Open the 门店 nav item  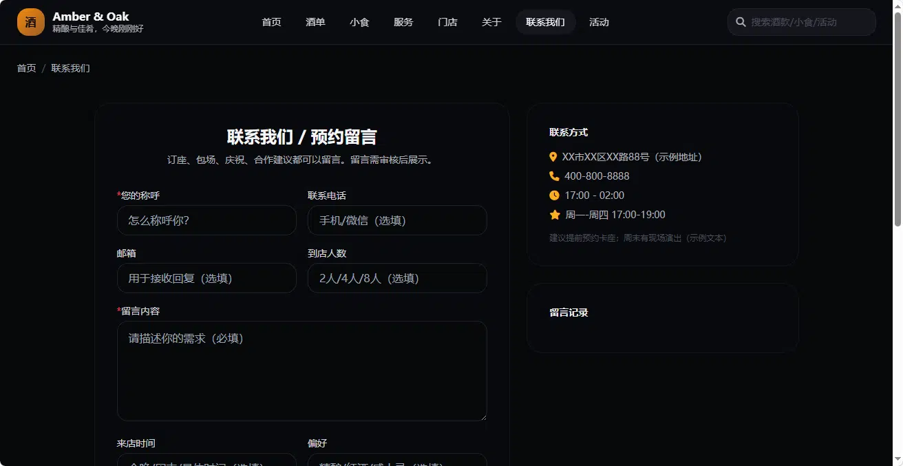447,22
